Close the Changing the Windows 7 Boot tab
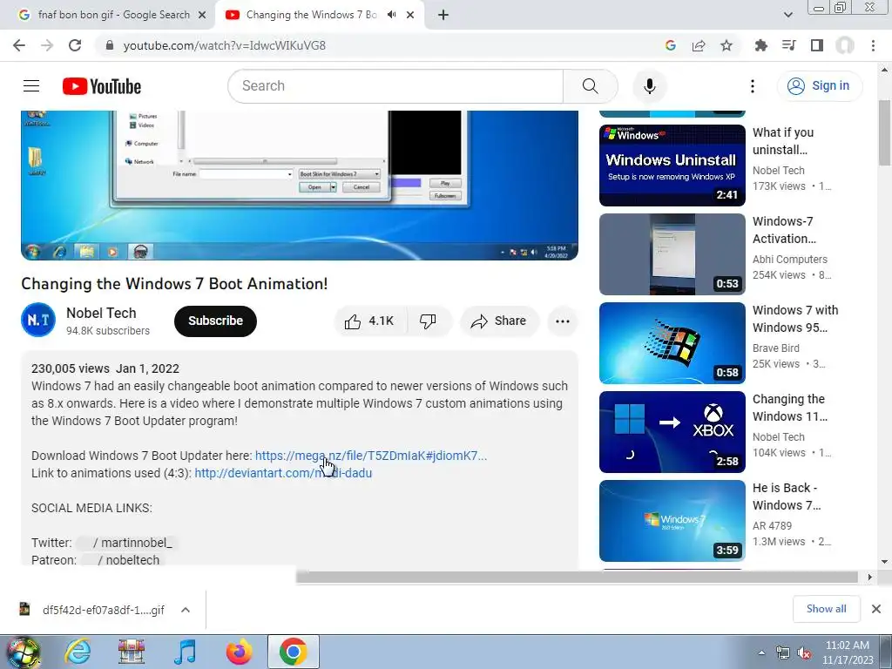The width and height of the screenshot is (892, 669). click(x=410, y=15)
